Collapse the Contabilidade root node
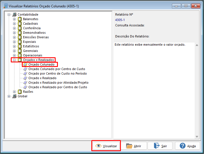Viewport: 204px width, 154px height. point(9,14)
